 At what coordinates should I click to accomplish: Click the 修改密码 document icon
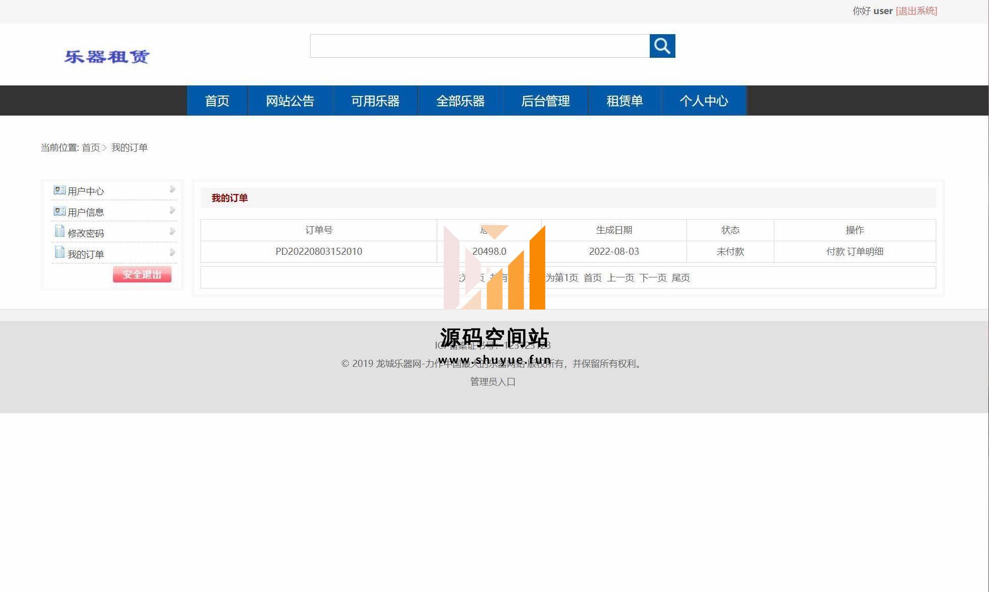[x=59, y=231]
